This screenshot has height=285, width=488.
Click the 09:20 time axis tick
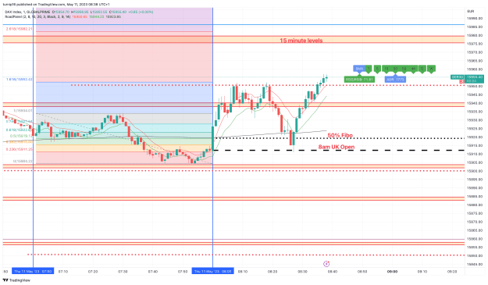click(x=452, y=272)
